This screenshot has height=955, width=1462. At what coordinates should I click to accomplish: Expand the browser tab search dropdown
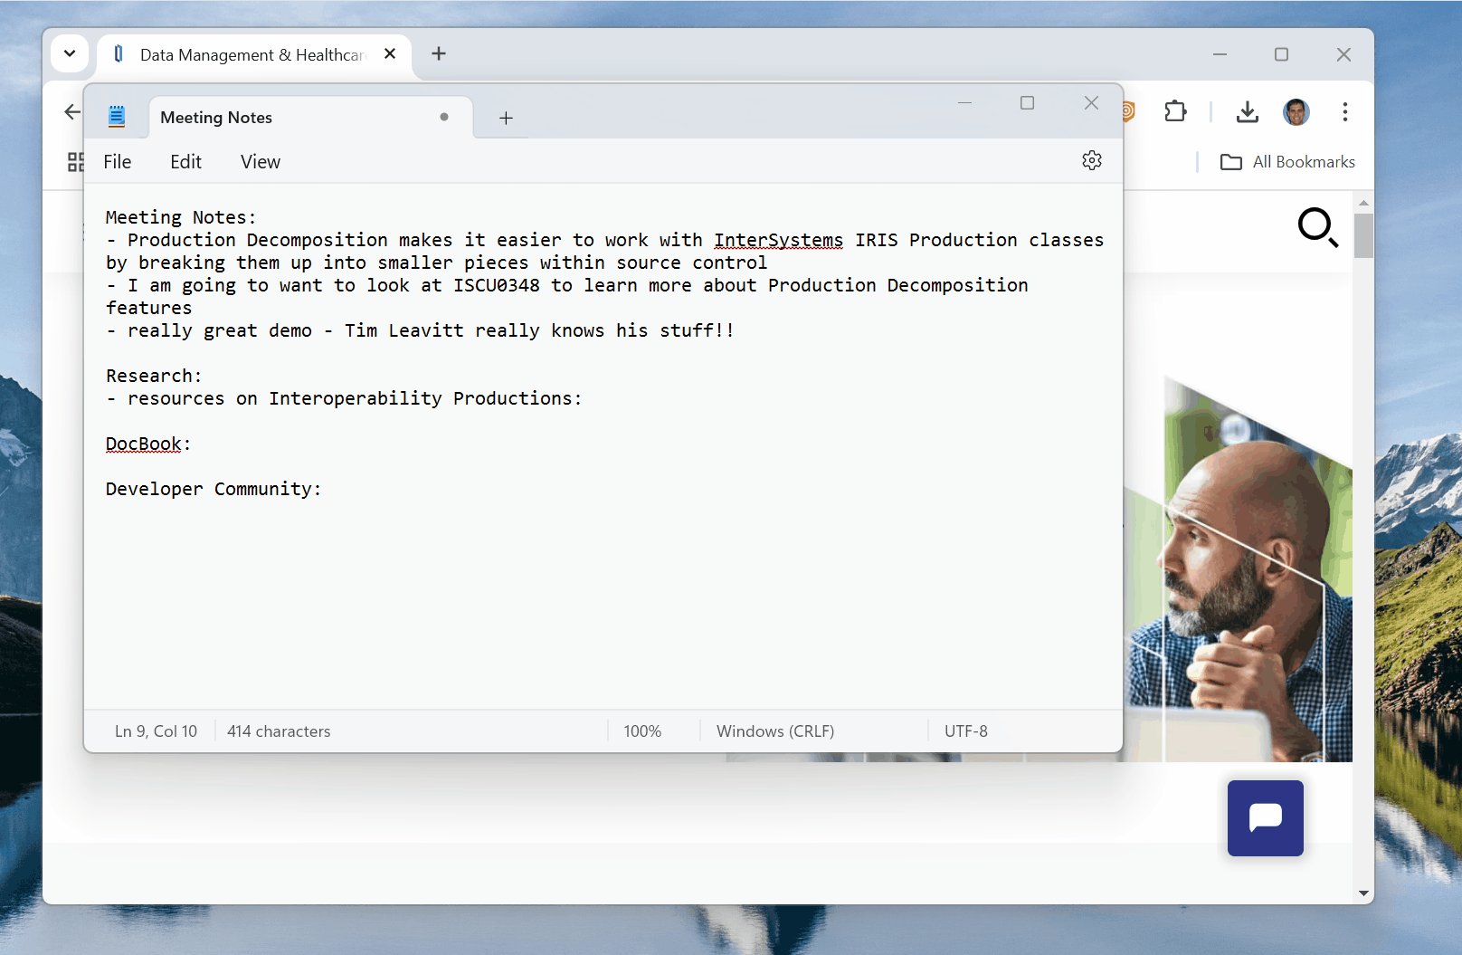[70, 53]
